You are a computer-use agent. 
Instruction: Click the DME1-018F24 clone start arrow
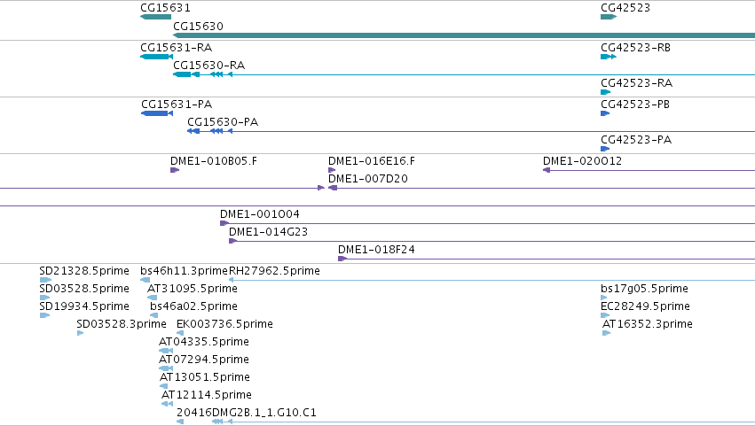tap(342, 259)
